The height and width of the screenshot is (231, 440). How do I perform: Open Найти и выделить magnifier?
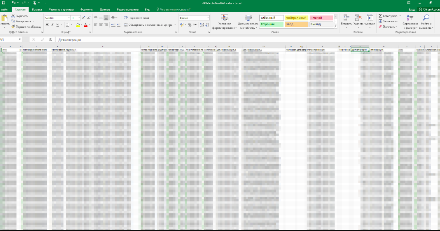tap(426, 21)
